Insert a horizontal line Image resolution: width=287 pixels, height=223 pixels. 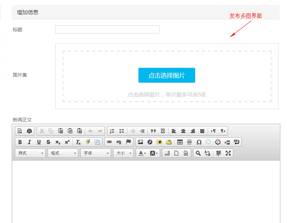(x=189, y=142)
